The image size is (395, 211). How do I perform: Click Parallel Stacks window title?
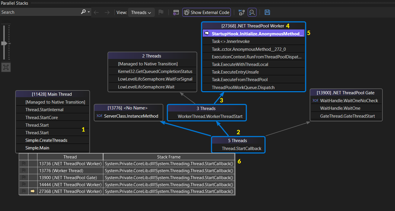(x=14, y=3)
